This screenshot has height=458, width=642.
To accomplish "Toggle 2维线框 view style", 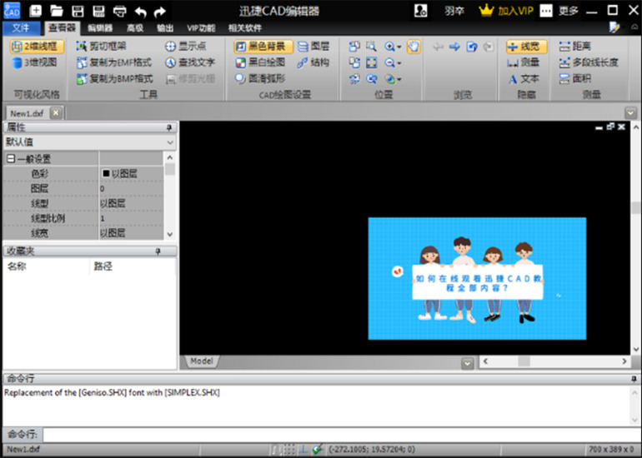I will click(37, 46).
